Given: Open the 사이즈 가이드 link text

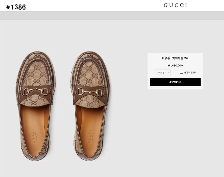Looking at the screenshot, I should [x=190, y=73].
